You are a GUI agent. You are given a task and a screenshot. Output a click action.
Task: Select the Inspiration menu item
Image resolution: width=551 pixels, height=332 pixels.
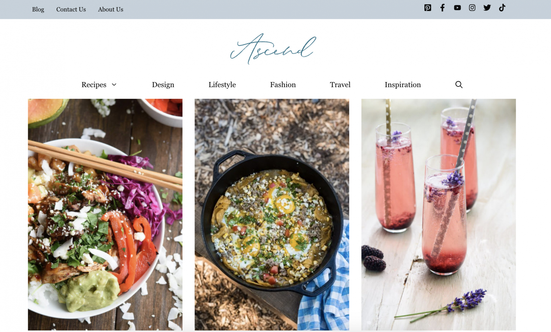tap(403, 85)
